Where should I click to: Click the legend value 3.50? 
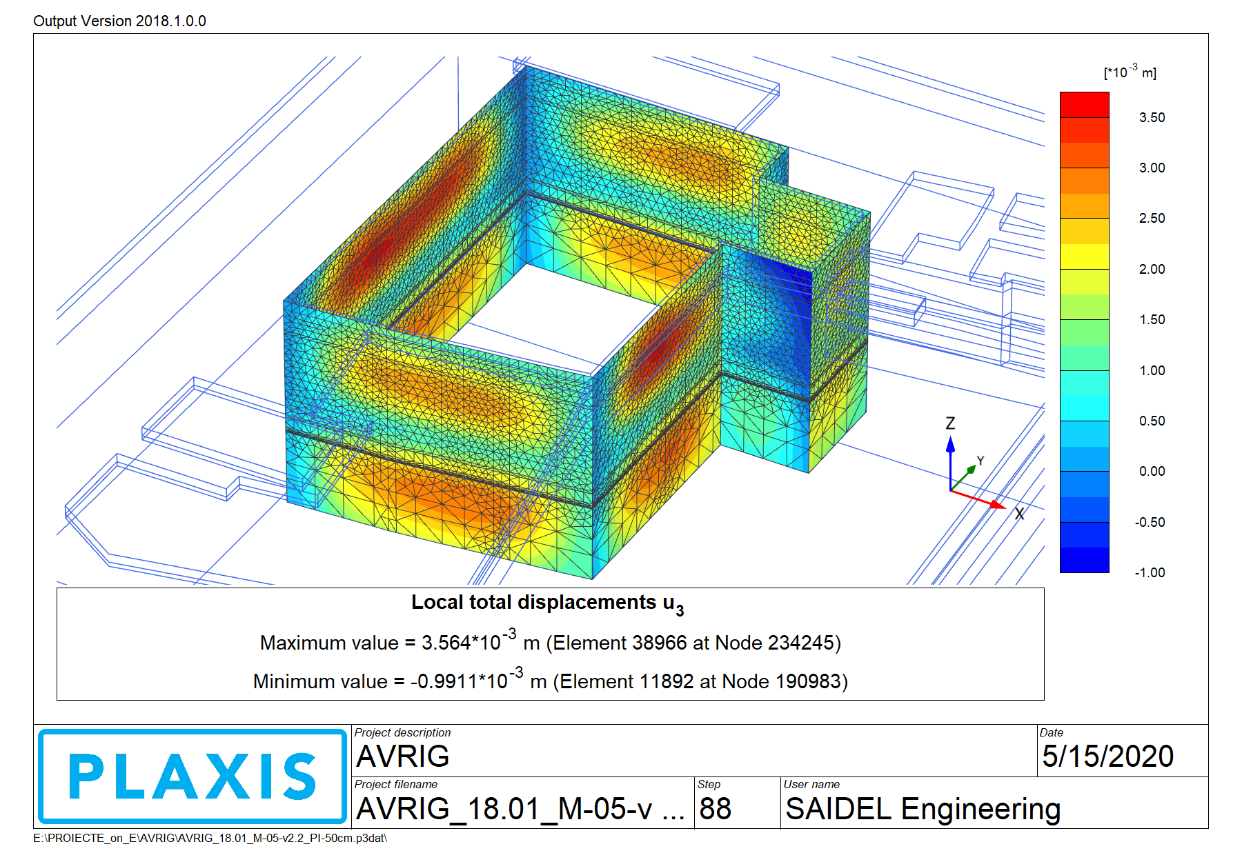click(1152, 117)
